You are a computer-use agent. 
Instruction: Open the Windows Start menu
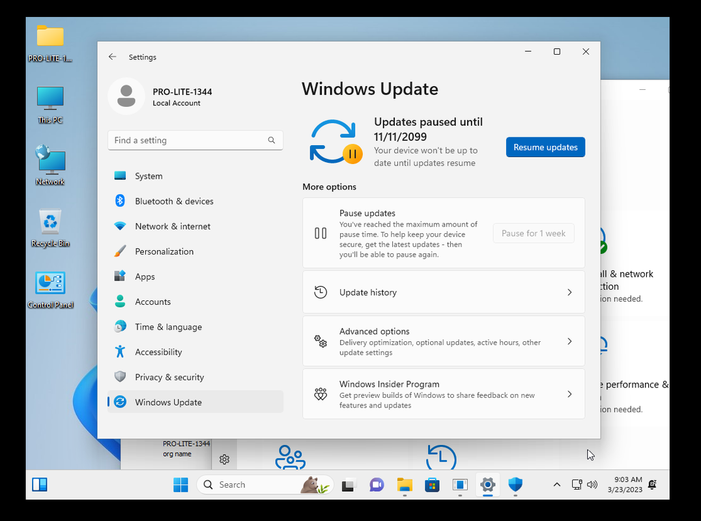pos(180,485)
